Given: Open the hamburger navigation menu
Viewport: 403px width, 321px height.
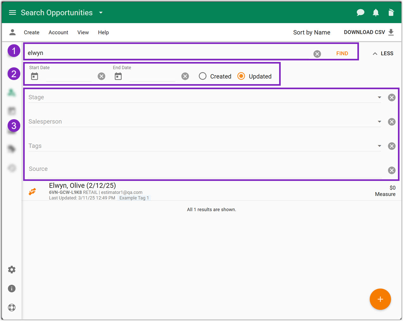Looking at the screenshot, I should tap(12, 13).
